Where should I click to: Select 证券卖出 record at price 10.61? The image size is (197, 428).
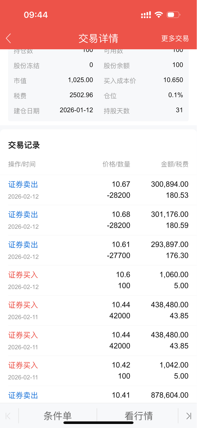[98, 250]
